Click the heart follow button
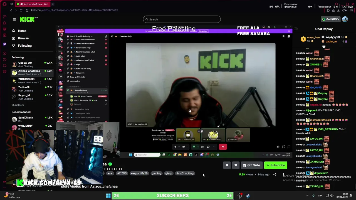Viewport: 356px width, 200px height. coord(236,165)
